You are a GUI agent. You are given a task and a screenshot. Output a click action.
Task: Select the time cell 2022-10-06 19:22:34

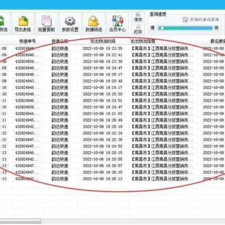[103, 133]
